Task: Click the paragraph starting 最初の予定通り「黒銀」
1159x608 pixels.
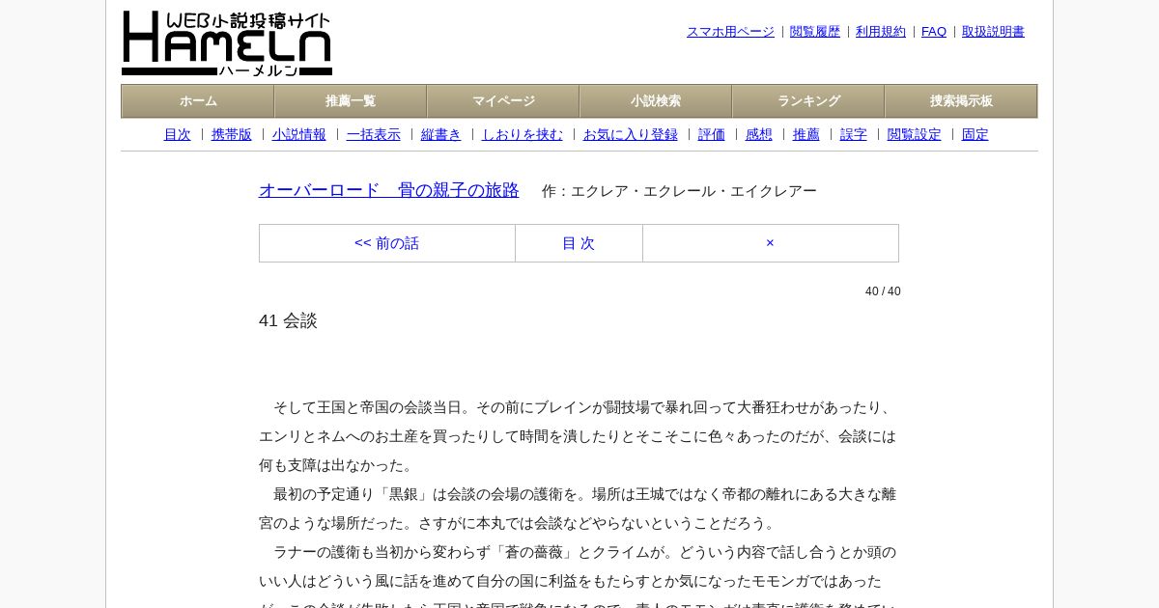Action: click(578, 509)
